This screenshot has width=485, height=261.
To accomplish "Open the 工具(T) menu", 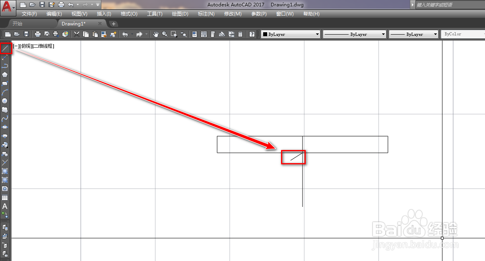I will (x=155, y=14).
